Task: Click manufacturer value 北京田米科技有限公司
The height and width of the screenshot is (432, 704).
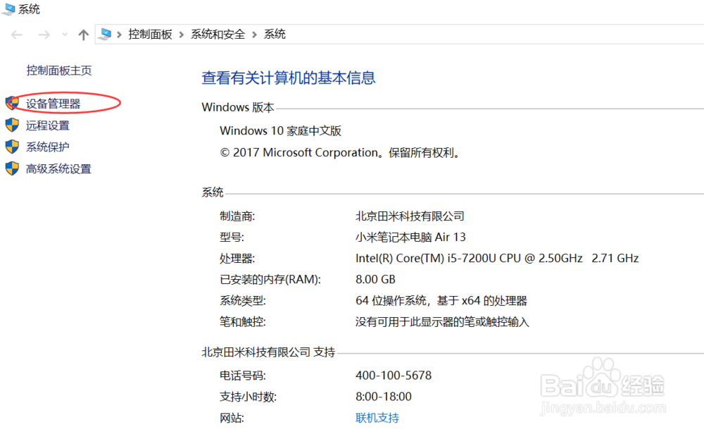Action: click(410, 216)
